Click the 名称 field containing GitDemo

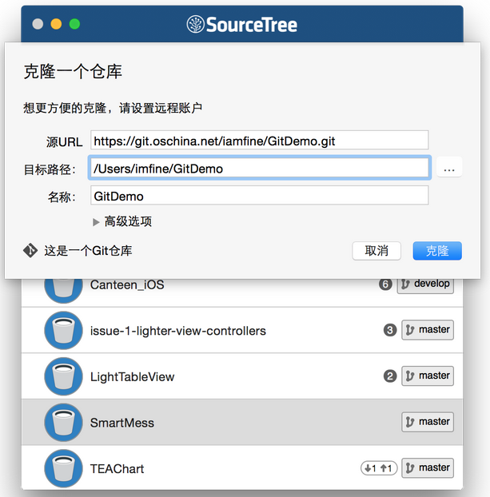[259, 195]
